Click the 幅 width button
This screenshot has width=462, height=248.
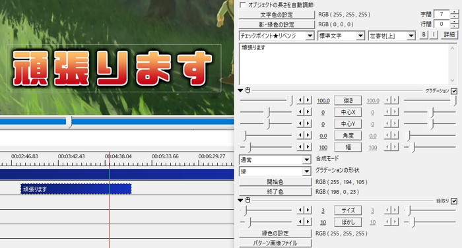point(348,147)
